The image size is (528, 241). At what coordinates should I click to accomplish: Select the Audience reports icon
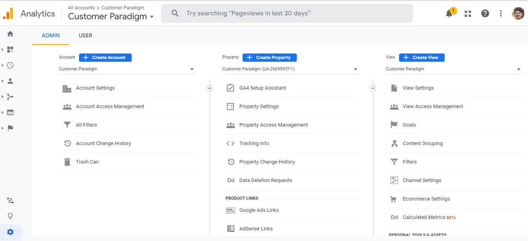click(x=10, y=81)
